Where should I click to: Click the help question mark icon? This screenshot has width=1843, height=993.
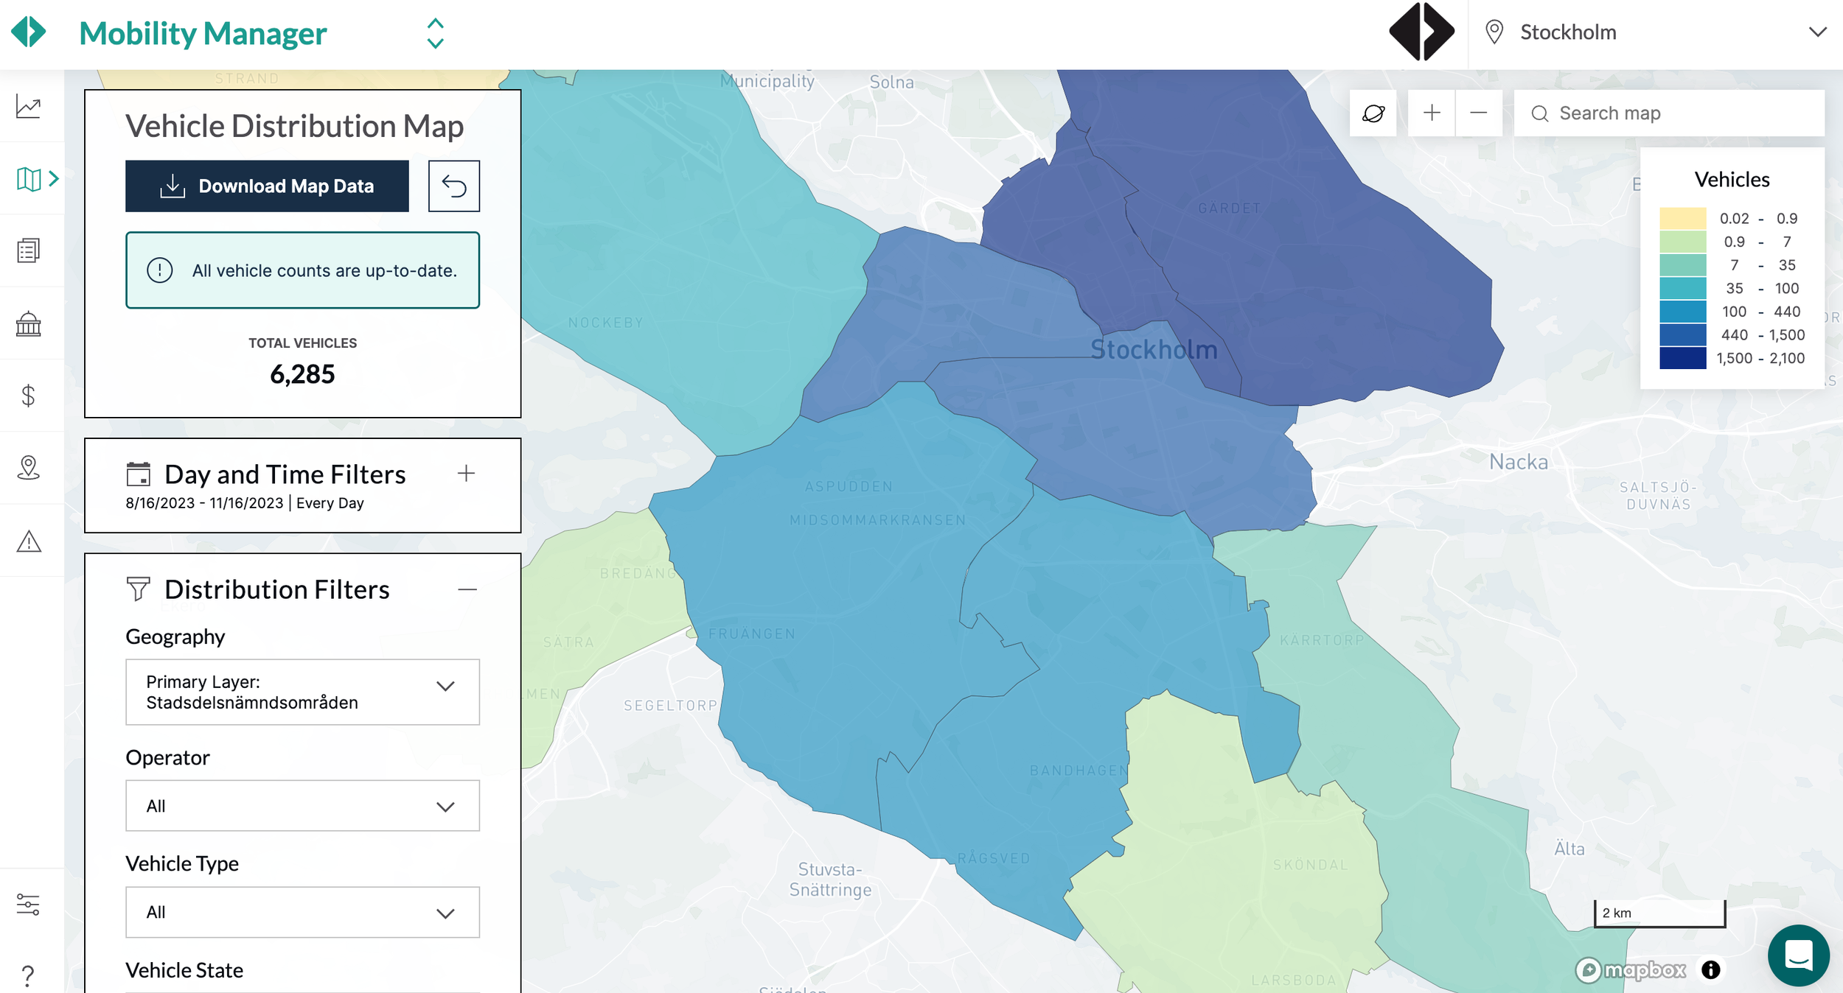click(29, 975)
